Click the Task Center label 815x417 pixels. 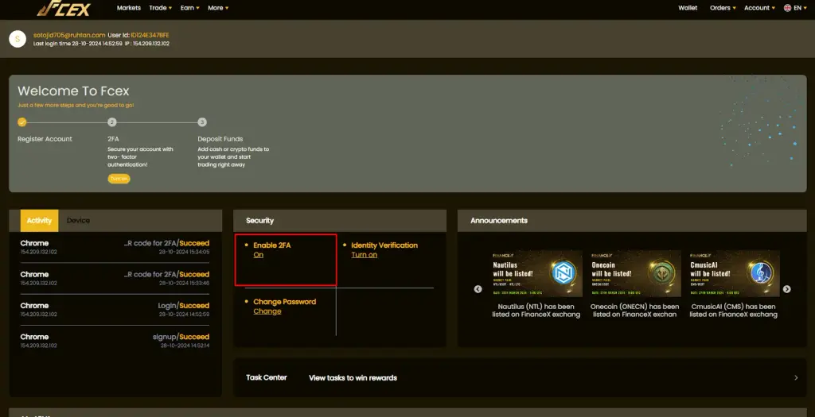coord(266,377)
